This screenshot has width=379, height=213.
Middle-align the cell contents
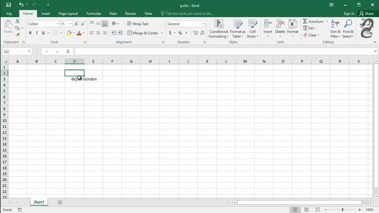click(98, 24)
